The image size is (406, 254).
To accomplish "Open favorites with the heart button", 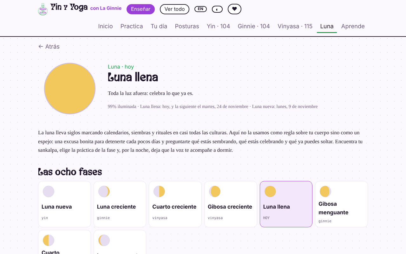I will (234, 9).
